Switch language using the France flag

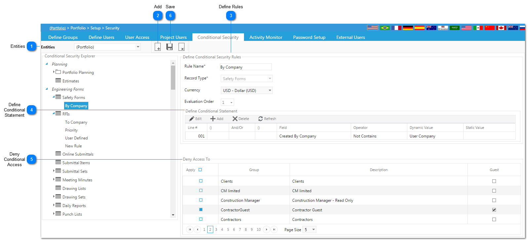396,28
